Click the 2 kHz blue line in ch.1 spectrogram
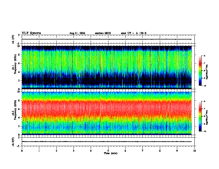This screenshot has height=169, width=219. point(106,81)
